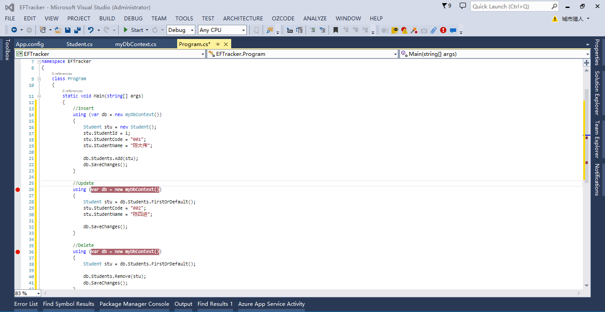Switch to the myDbContext.cs tab

pyautogui.click(x=136, y=44)
